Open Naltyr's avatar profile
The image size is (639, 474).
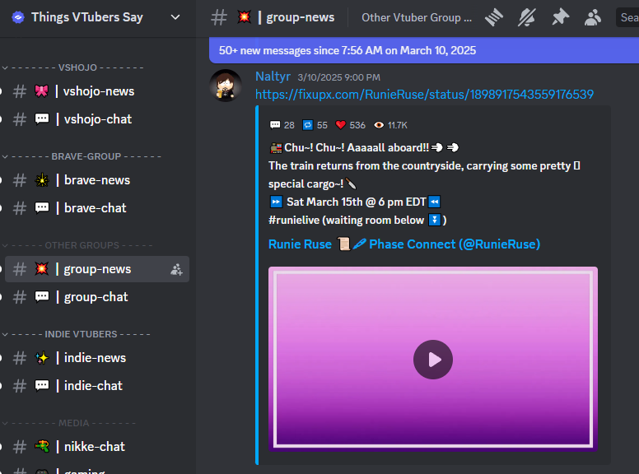click(x=226, y=86)
